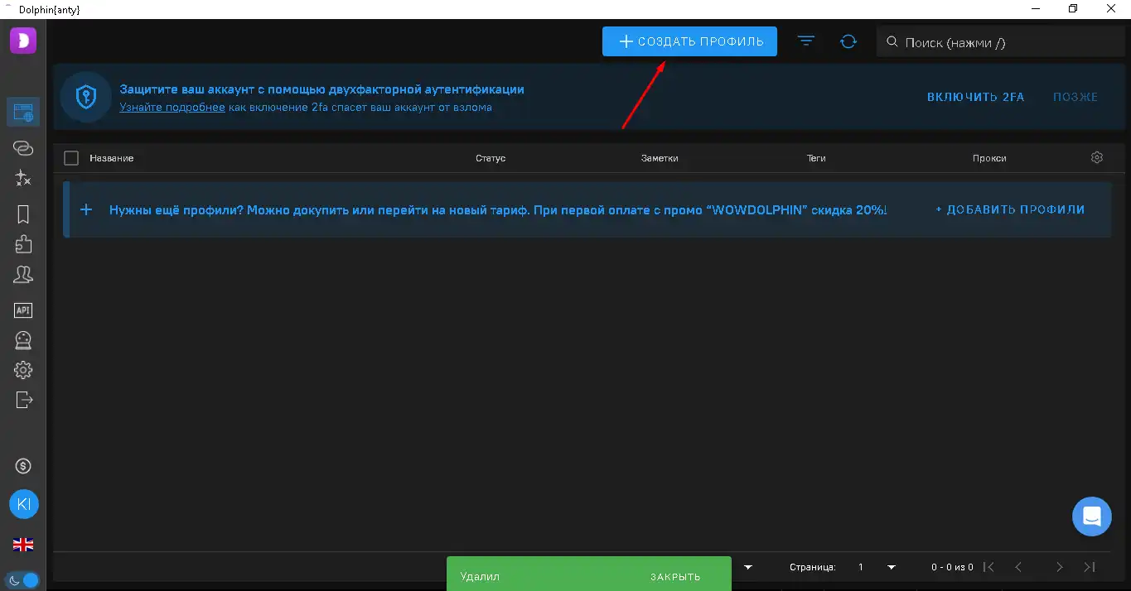Open the proxies section chain-link icon
The height and width of the screenshot is (591, 1131).
[x=23, y=148]
